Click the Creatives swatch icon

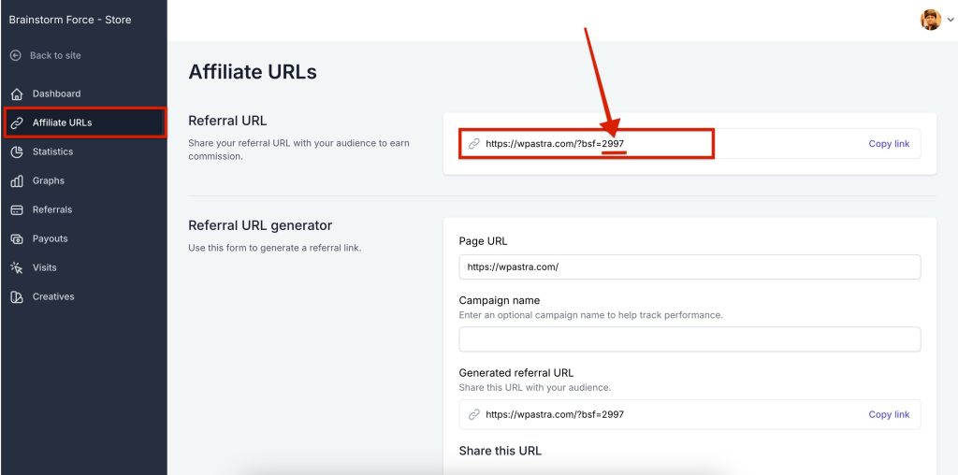click(x=17, y=296)
